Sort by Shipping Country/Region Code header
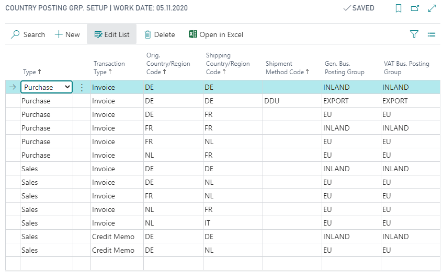Viewport: 443px width, 272px height. tap(228, 64)
